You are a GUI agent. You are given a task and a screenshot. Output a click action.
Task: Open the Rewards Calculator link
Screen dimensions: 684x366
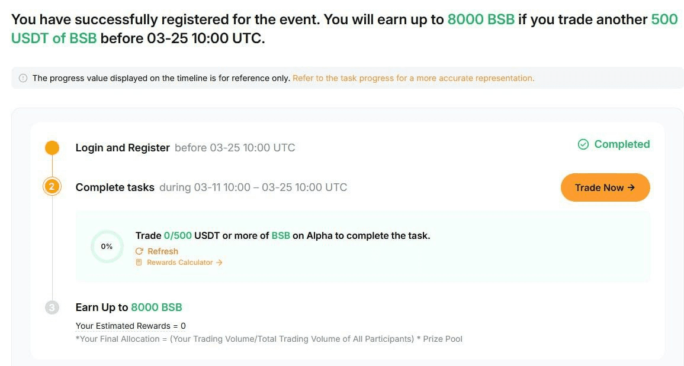tap(179, 263)
